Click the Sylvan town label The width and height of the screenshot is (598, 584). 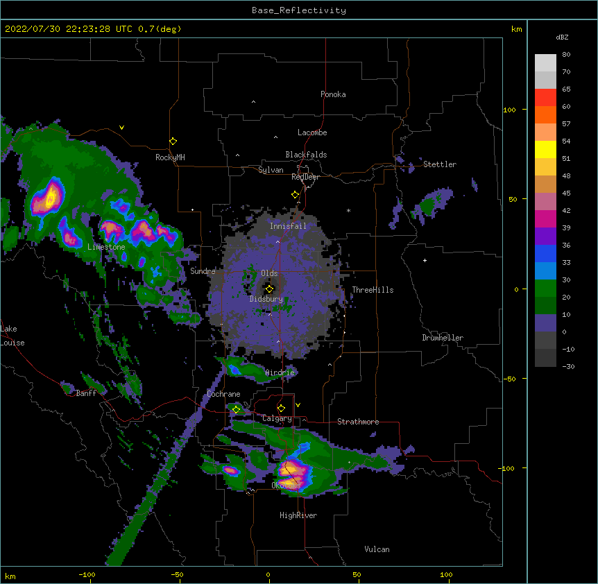click(271, 170)
